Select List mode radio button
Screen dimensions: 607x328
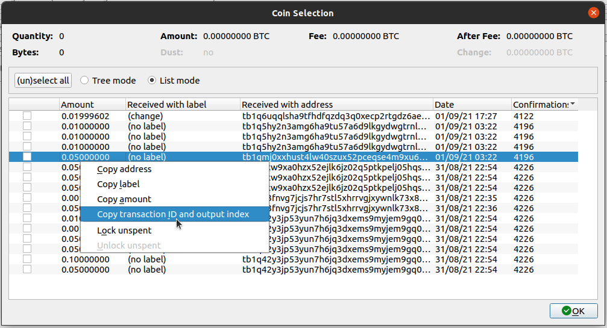(x=152, y=81)
